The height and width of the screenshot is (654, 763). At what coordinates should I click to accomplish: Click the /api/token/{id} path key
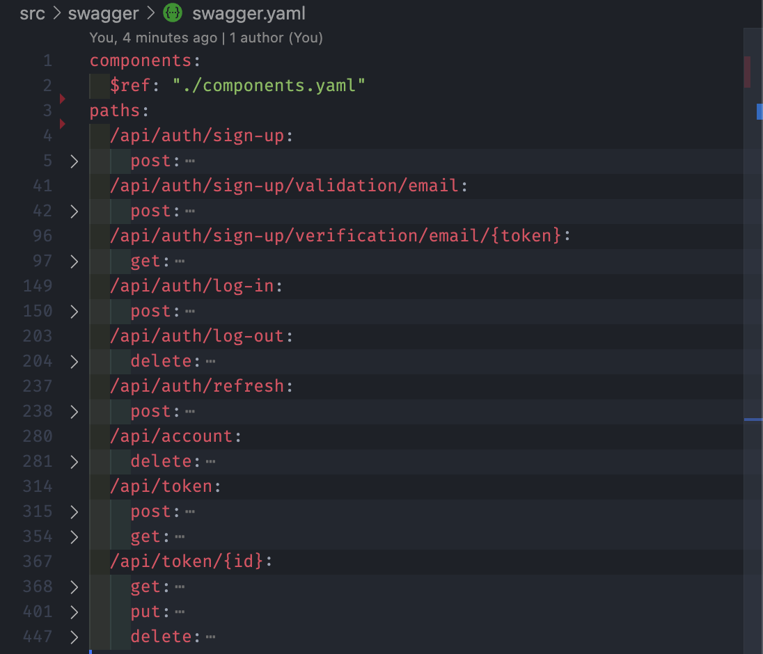187,561
